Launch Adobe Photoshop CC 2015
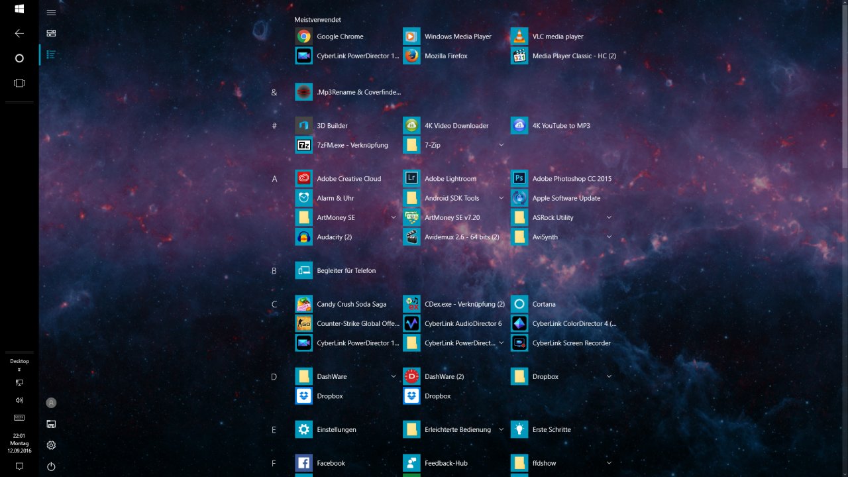 click(562, 178)
